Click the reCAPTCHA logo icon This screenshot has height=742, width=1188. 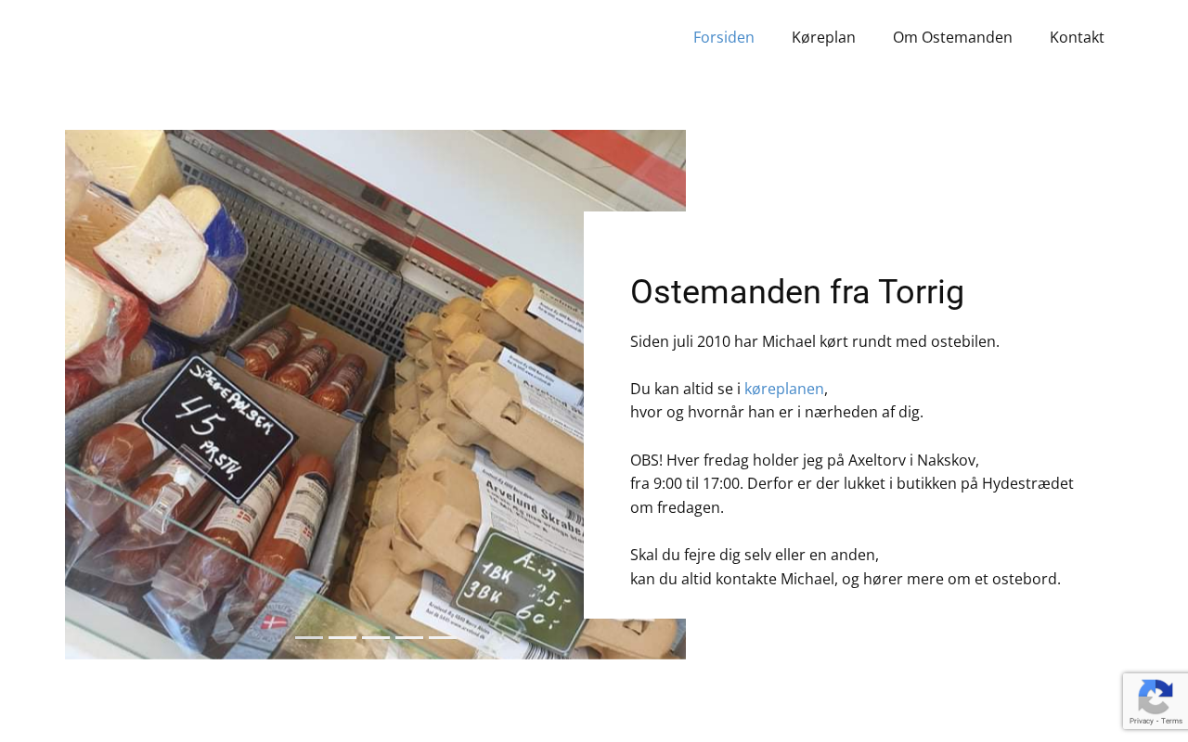1155,696
